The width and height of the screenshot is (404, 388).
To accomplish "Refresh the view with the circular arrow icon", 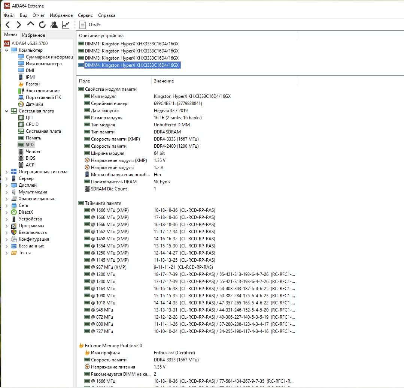I will point(42,25).
